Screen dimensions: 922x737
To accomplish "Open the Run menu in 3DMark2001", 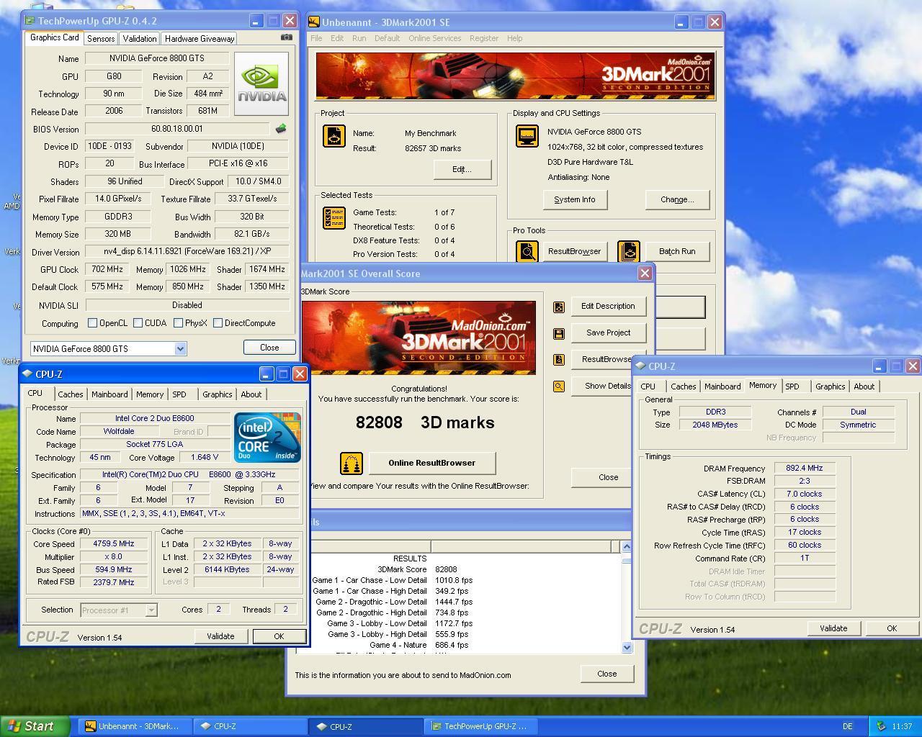I will 359,38.
